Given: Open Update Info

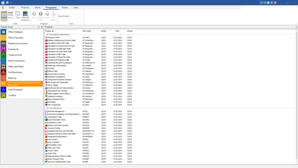Looking at the screenshot, I should tap(40, 16).
